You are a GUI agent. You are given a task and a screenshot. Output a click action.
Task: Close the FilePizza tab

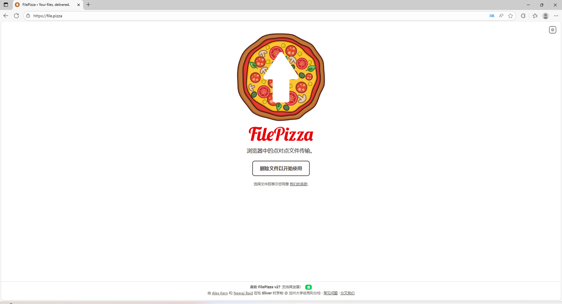click(78, 5)
